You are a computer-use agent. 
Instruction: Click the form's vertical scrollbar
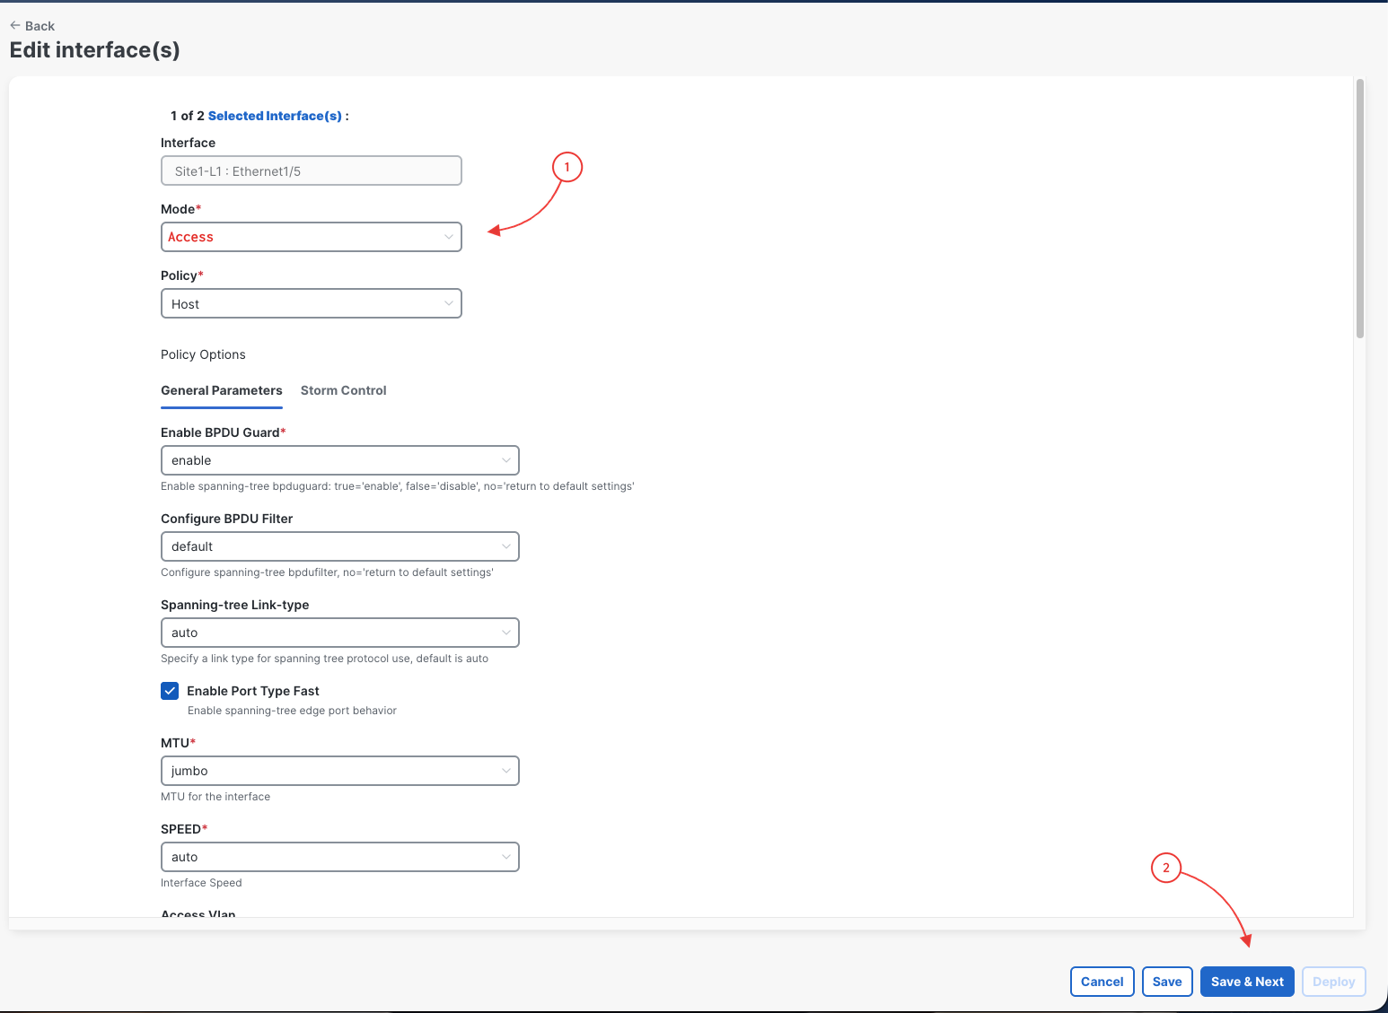point(1360,209)
